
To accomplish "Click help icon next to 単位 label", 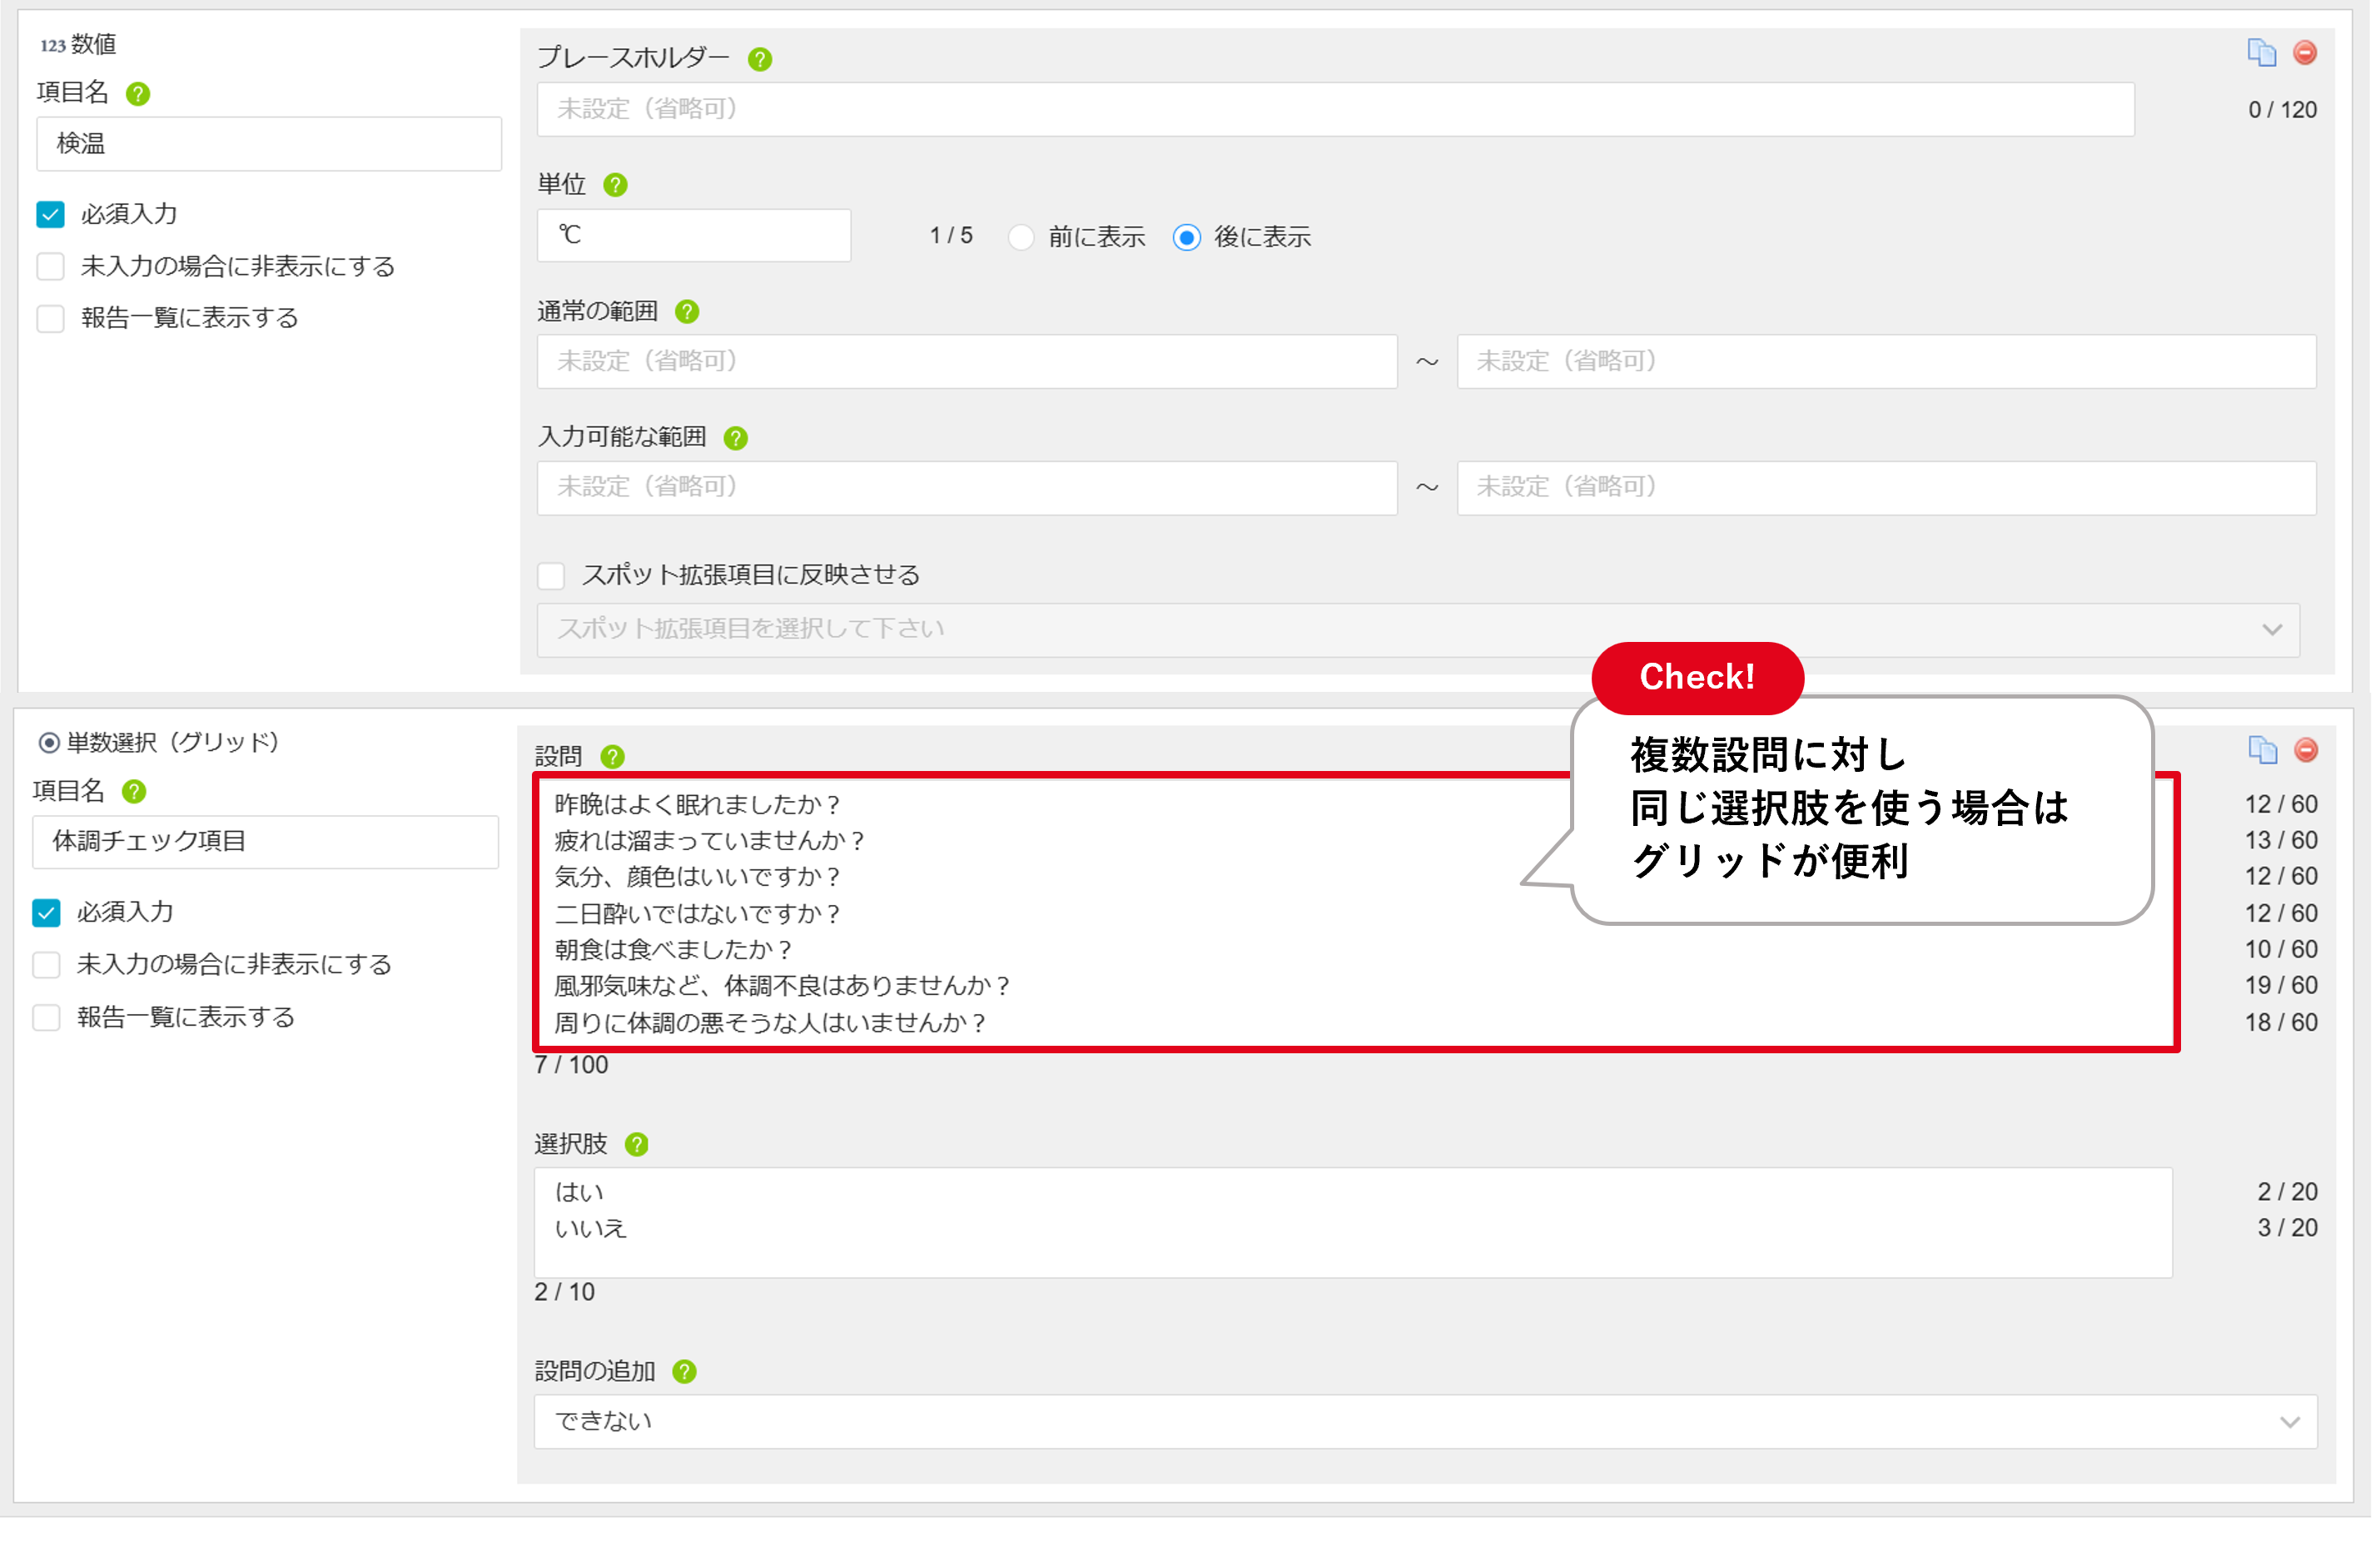I will click(616, 185).
